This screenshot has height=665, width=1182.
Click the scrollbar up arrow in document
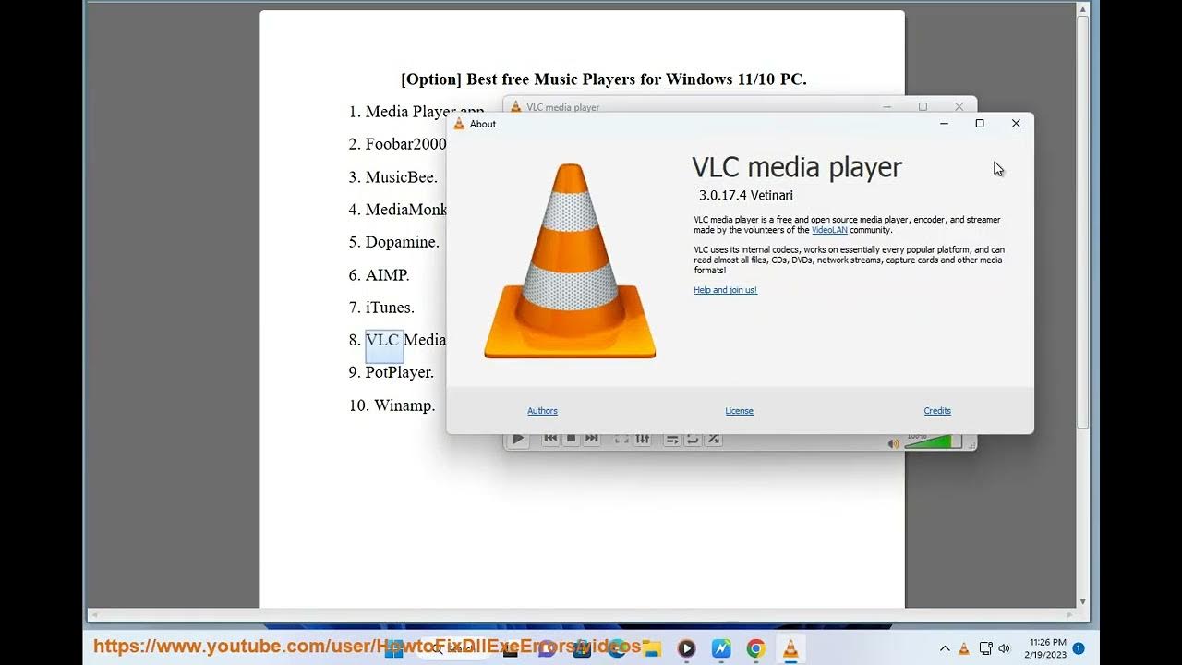tap(1083, 8)
